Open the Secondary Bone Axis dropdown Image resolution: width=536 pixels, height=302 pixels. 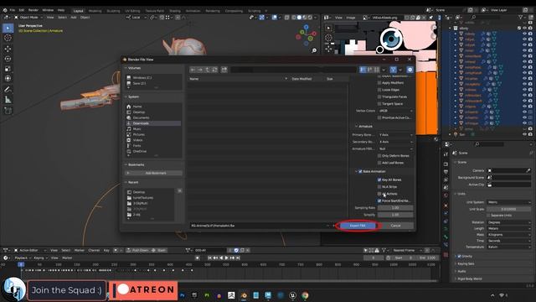(x=395, y=142)
